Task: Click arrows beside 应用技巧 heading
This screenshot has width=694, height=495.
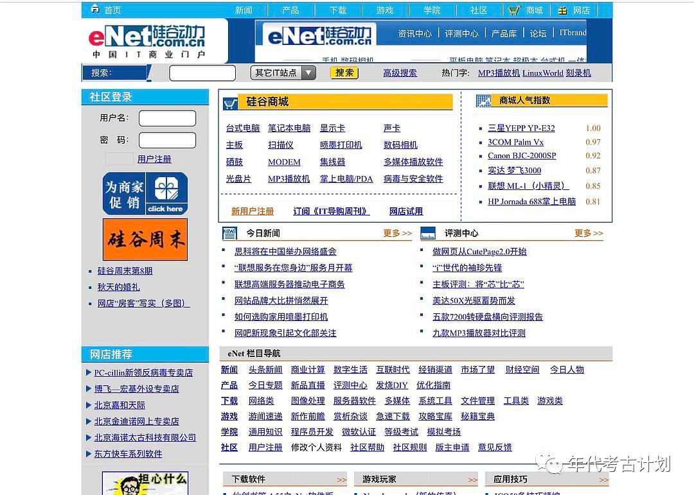Action: pos(603,480)
